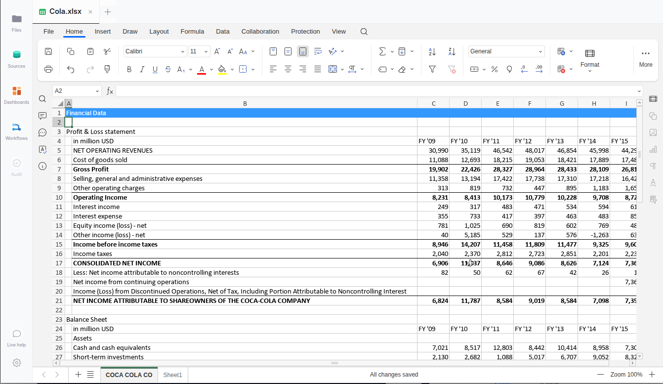Click the Save icon in the toolbar
The height and width of the screenshot is (384, 663).
point(48,51)
